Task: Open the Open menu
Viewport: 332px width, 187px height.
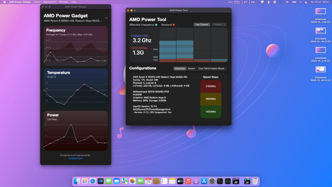Action: click(x=37, y=2)
